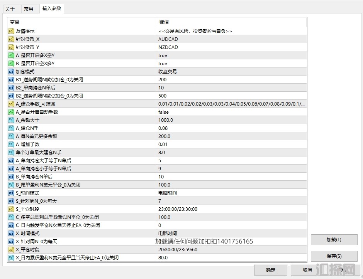
Task: Confirm with the 确定 button
Action: tap(271, 270)
